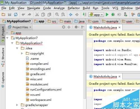The width and height of the screenshot is (140, 109).
Task: Expand the gradle/wrapper folder
Action: coord(17,105)
